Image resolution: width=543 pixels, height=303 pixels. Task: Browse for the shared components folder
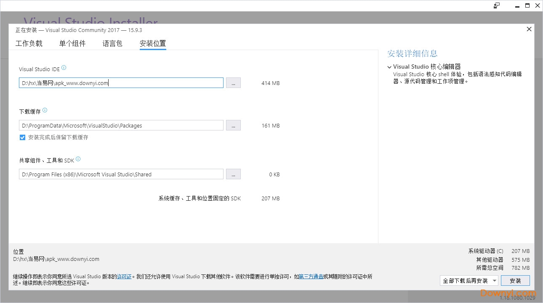point(233,174)
